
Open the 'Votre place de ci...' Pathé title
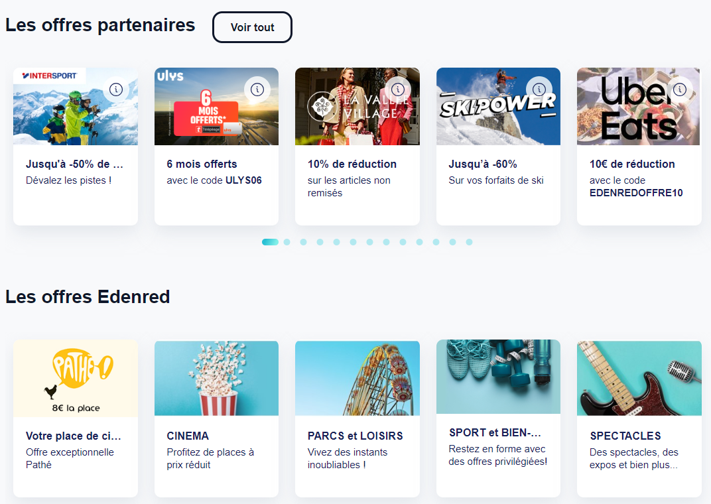click(x=74, y=436)
